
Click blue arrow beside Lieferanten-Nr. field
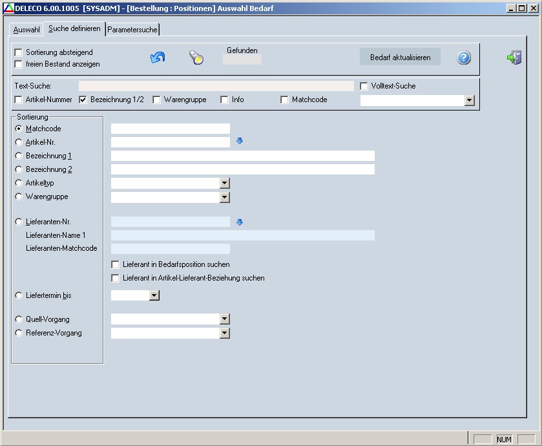[240, 222]
